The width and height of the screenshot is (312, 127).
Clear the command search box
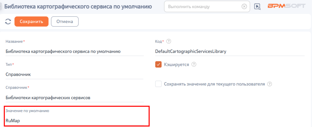tap(244, 7)
